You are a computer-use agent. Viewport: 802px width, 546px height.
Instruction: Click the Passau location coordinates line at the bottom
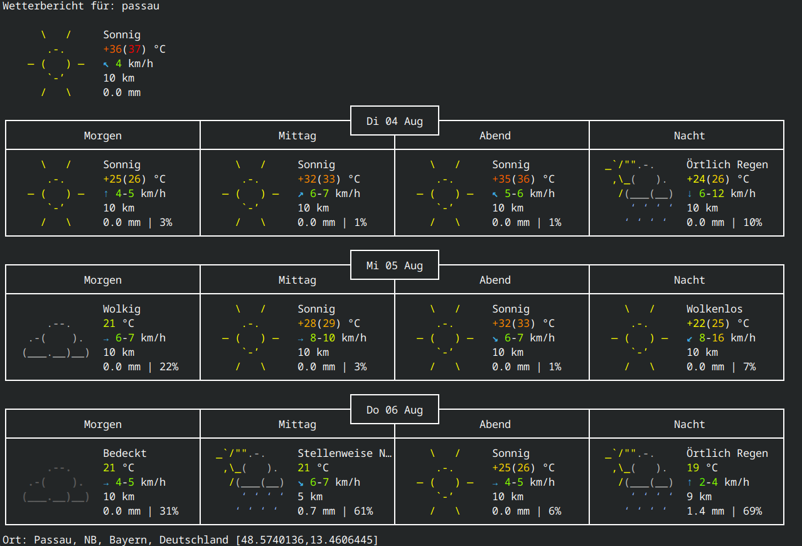click(191, 540)
